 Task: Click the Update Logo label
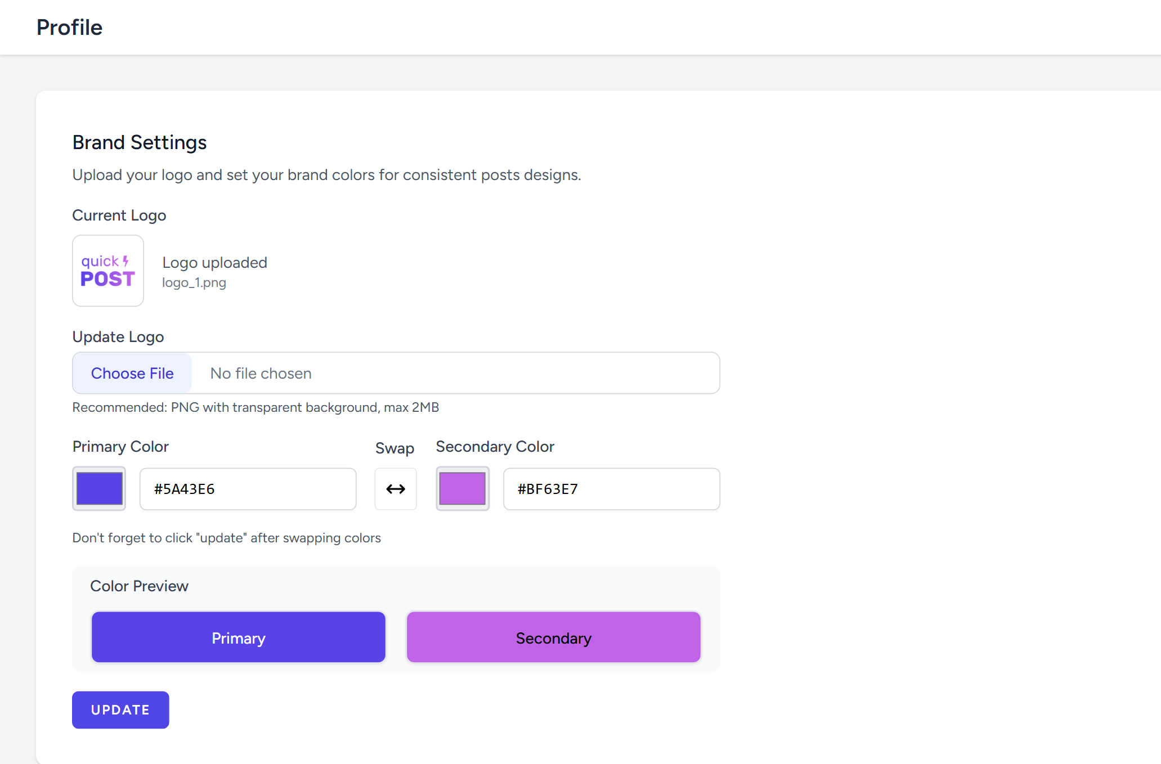[118, 337]
